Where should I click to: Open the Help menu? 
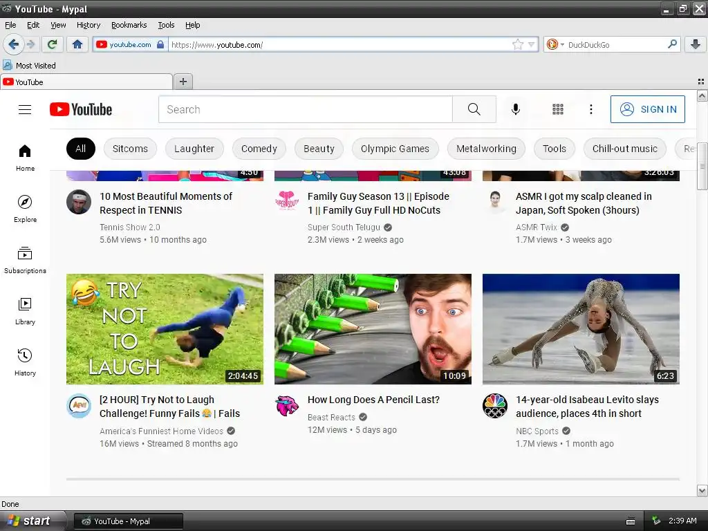click(x=192, y=25)
